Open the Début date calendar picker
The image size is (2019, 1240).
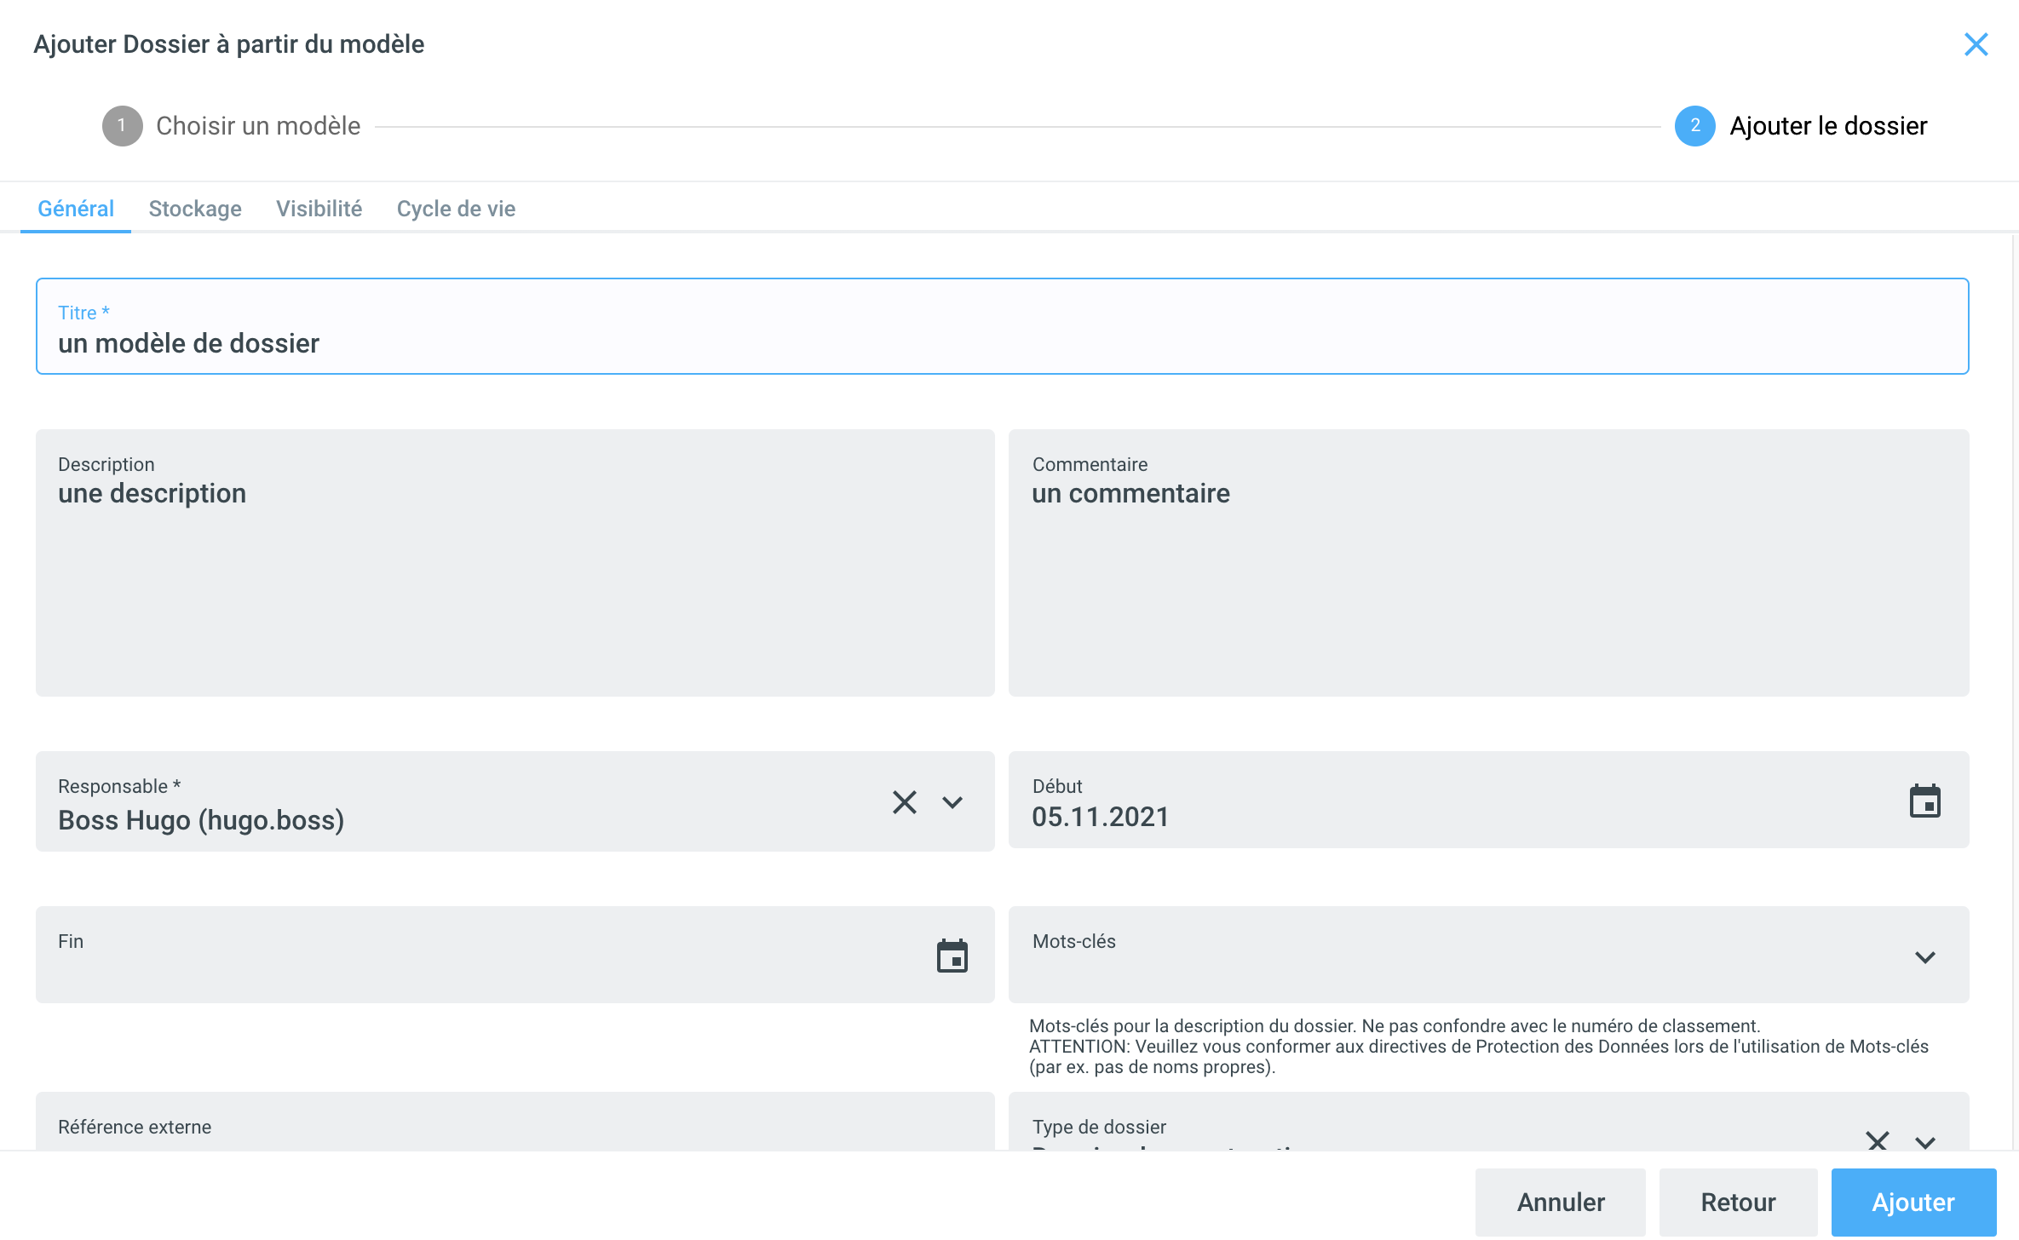(x=1924, y=801)
